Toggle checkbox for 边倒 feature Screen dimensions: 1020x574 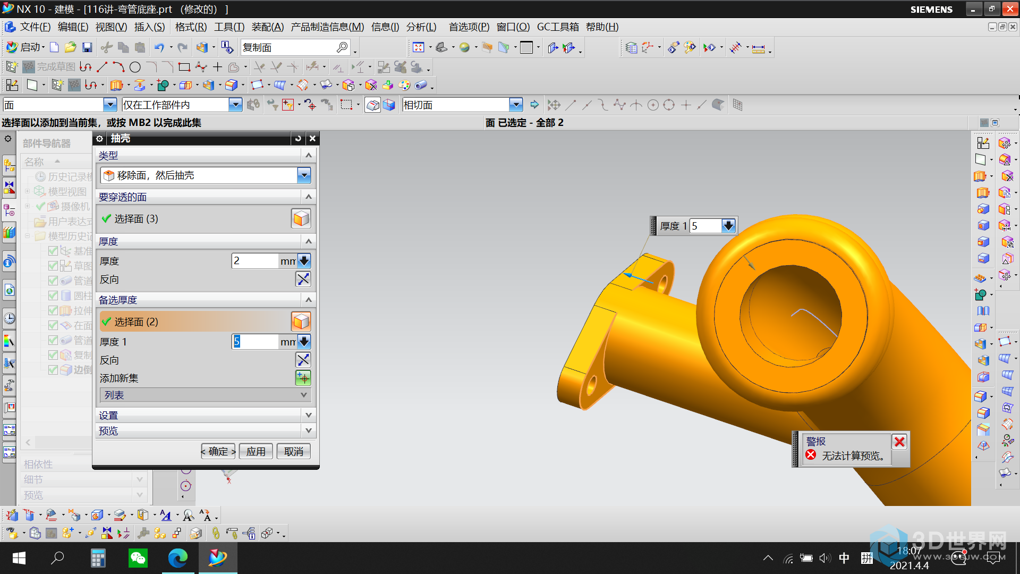[53, 370]
